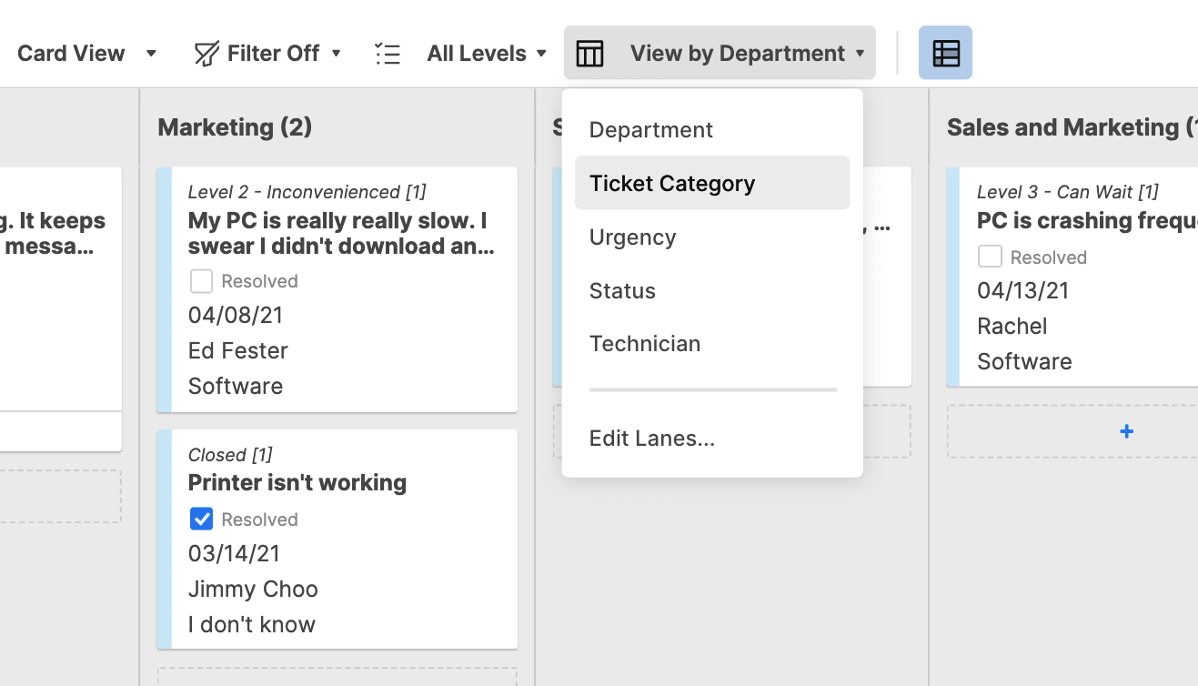The height and width of the screenshot is (686, 1198).
Task: Choose Department in the lanes menu
Action: pos(650,130)
